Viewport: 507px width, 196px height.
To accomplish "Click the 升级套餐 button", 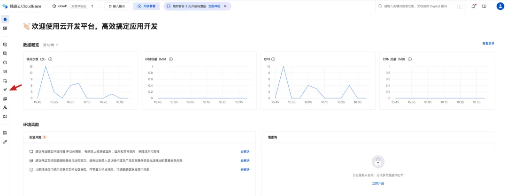I will (146, 6).
